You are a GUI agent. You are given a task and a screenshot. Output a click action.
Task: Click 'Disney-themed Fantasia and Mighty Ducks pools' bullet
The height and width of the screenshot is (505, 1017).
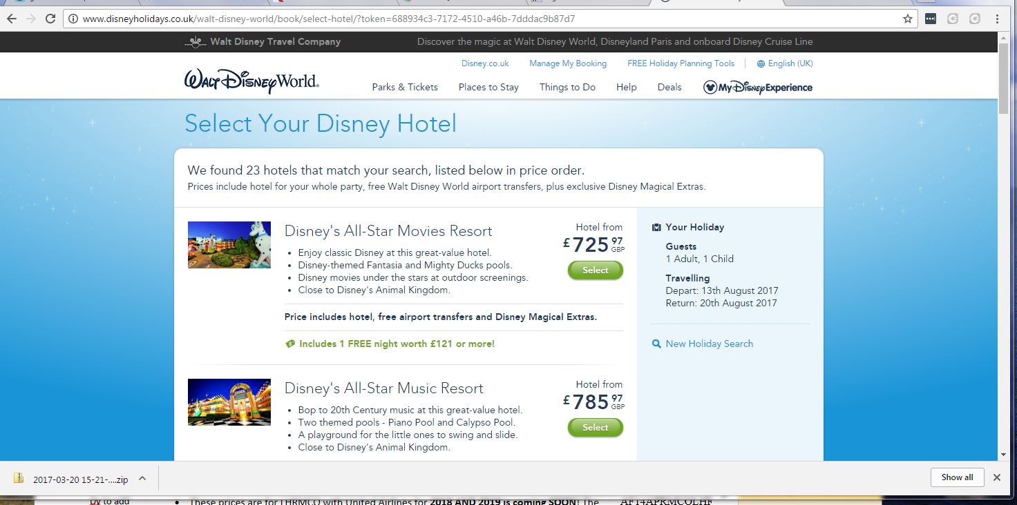(405, 265)
